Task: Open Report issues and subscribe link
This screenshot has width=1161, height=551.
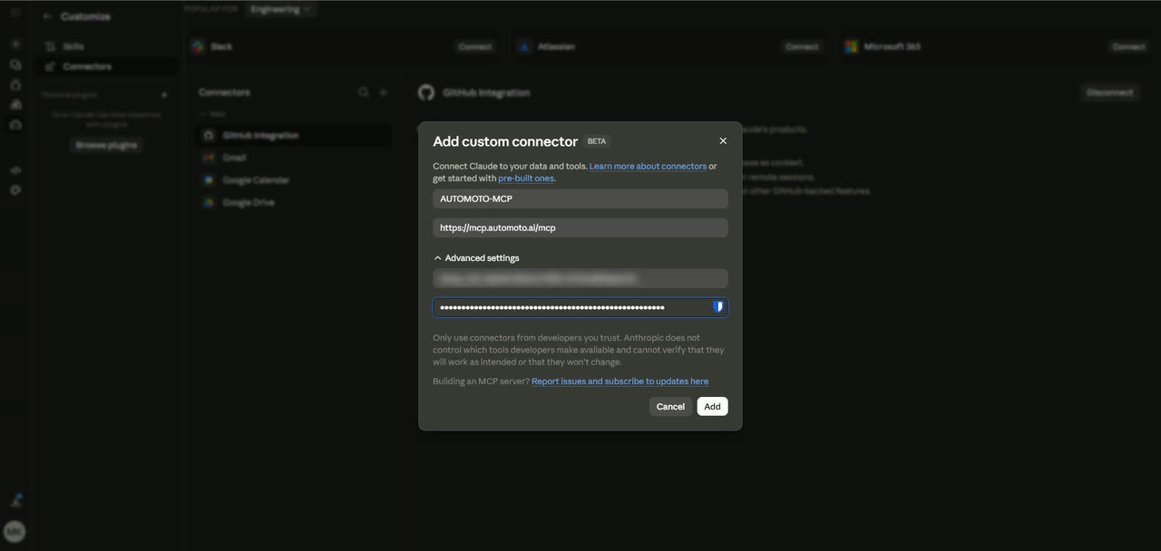Action: click(x=620, y=382)
